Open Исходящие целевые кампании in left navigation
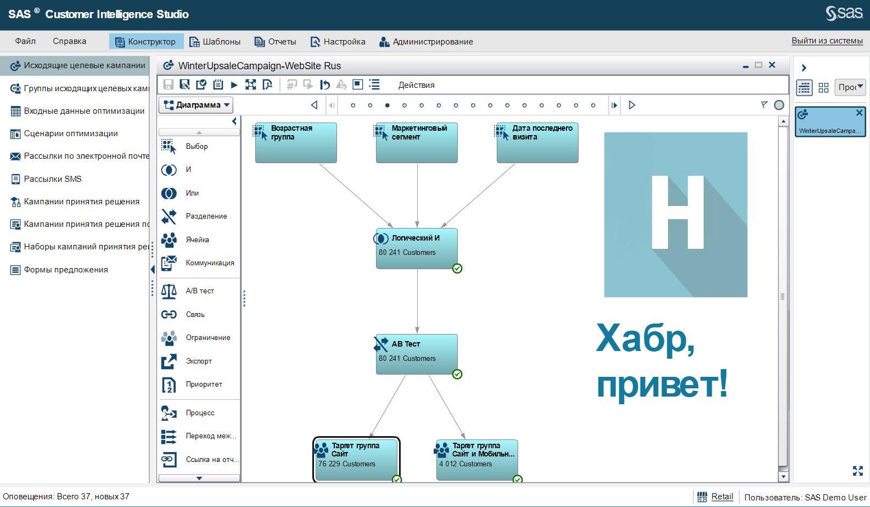 click(x=75, y=65)
